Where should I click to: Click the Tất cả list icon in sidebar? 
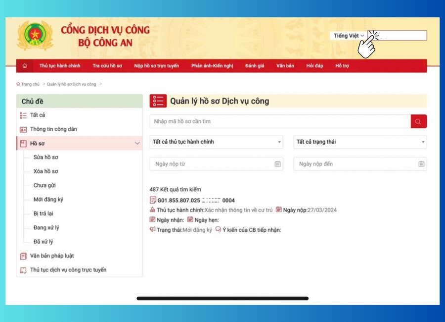coord(23,115)
